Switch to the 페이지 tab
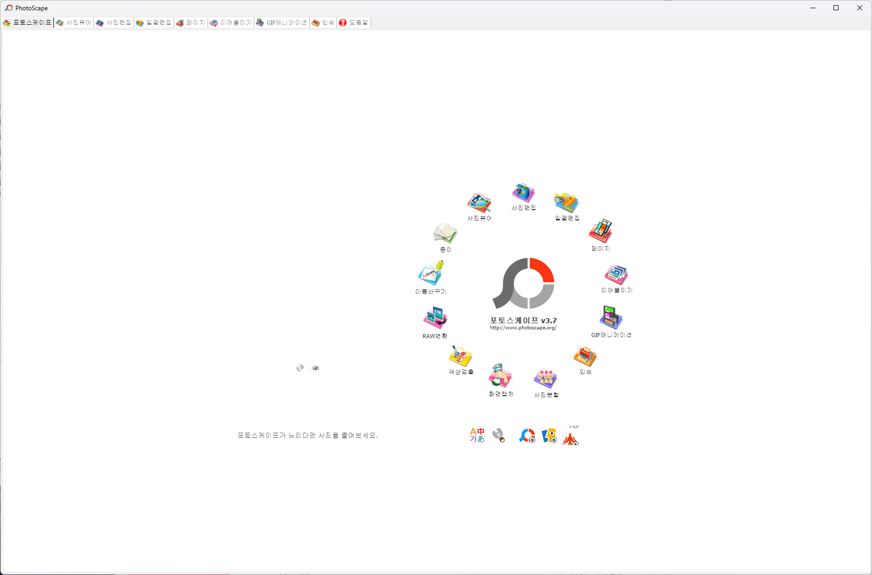 click(191, 23)
